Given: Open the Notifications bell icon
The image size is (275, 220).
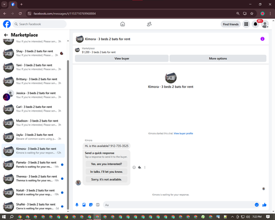Looking at the screenshot, I should click(x=255, y=24).
